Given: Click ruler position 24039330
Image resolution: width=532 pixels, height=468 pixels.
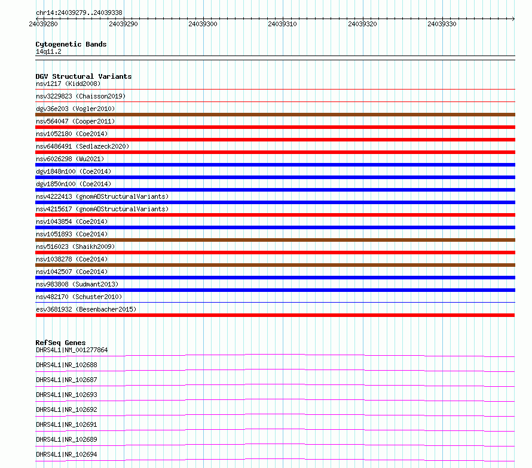Looking at the screenshot, I should pos(442,24).
